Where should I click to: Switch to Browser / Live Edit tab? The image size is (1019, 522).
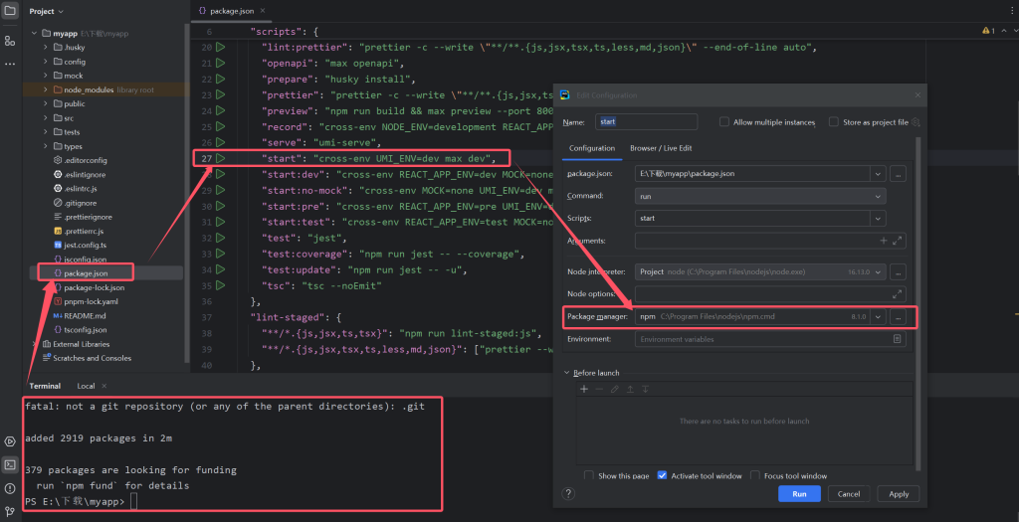tap(661, 148)
